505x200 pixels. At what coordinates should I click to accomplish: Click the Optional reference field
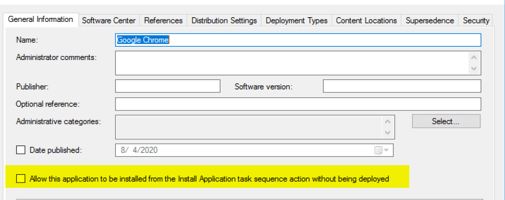click(x=298, y=104)
